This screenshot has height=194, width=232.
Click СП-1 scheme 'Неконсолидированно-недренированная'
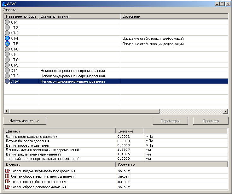coord(72,71)
